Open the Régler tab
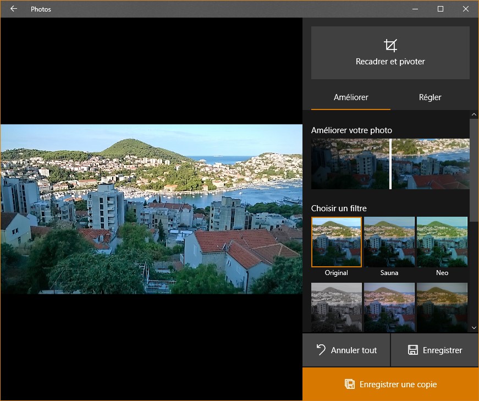Image resolution: width=479 pixels, height=401 pixels. click(x=430, y=97)
